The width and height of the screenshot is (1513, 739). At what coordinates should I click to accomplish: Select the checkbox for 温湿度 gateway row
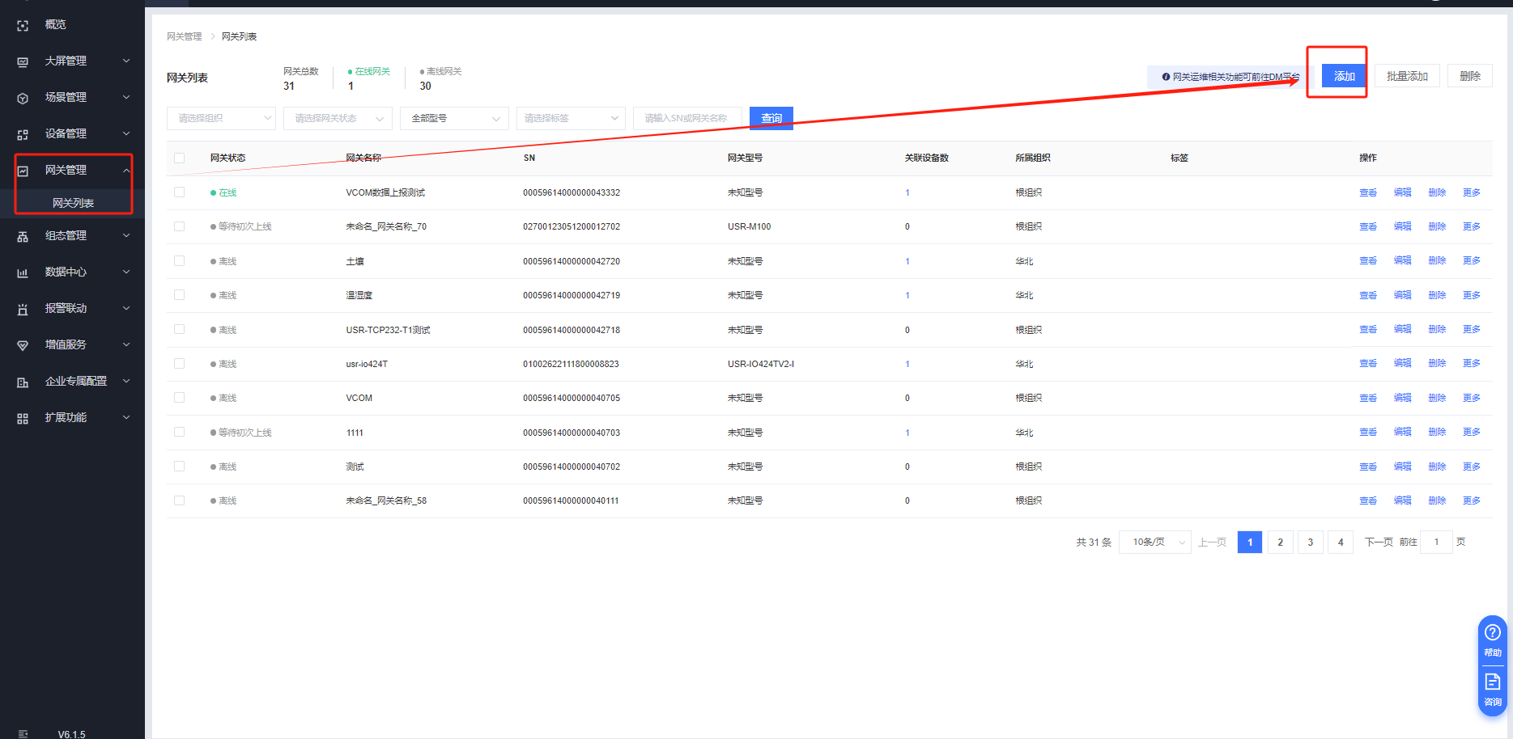[179, 295]
